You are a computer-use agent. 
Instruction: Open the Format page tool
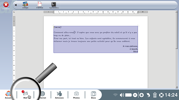[40, 5]
